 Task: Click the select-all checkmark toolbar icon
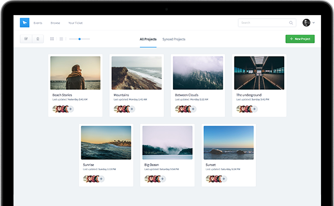pos(26,39)
